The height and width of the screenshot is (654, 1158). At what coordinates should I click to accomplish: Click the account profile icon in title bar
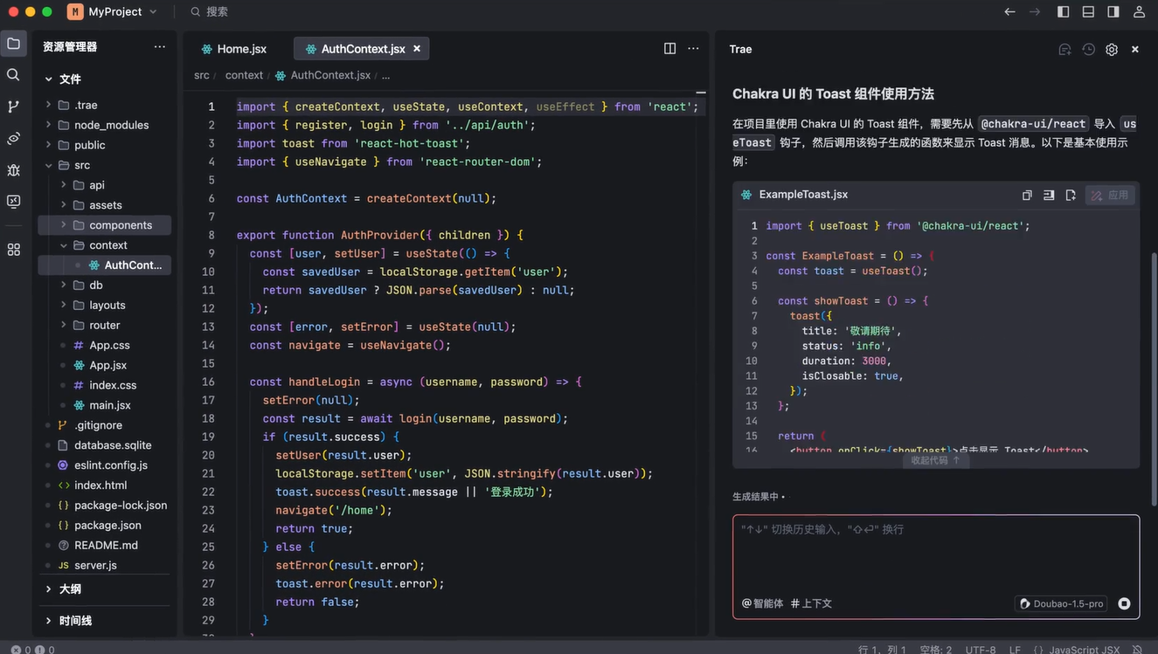(1139, 12)
